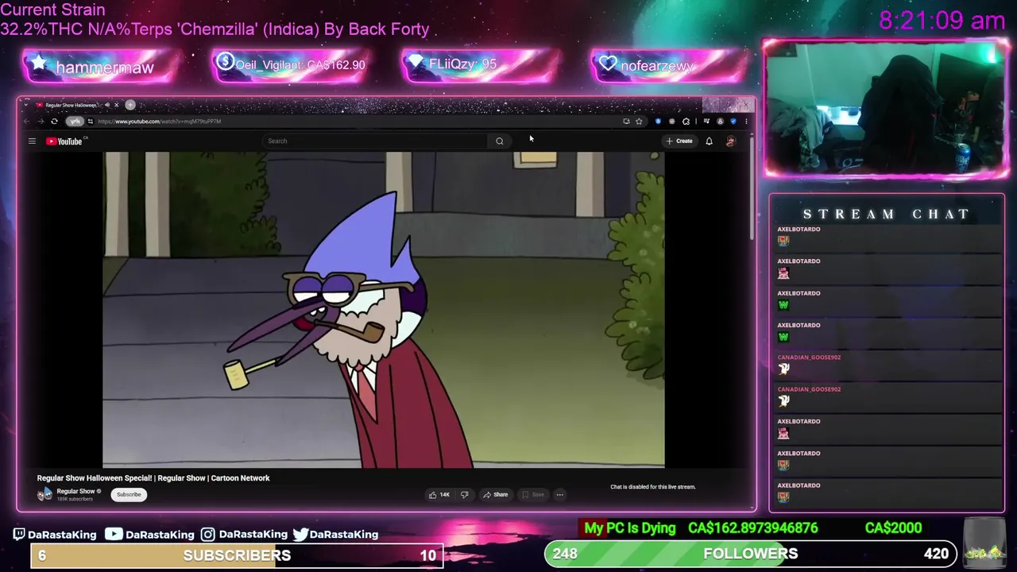1017x572 pixels.
Task: Dislike the video
Action: point(465,495)
